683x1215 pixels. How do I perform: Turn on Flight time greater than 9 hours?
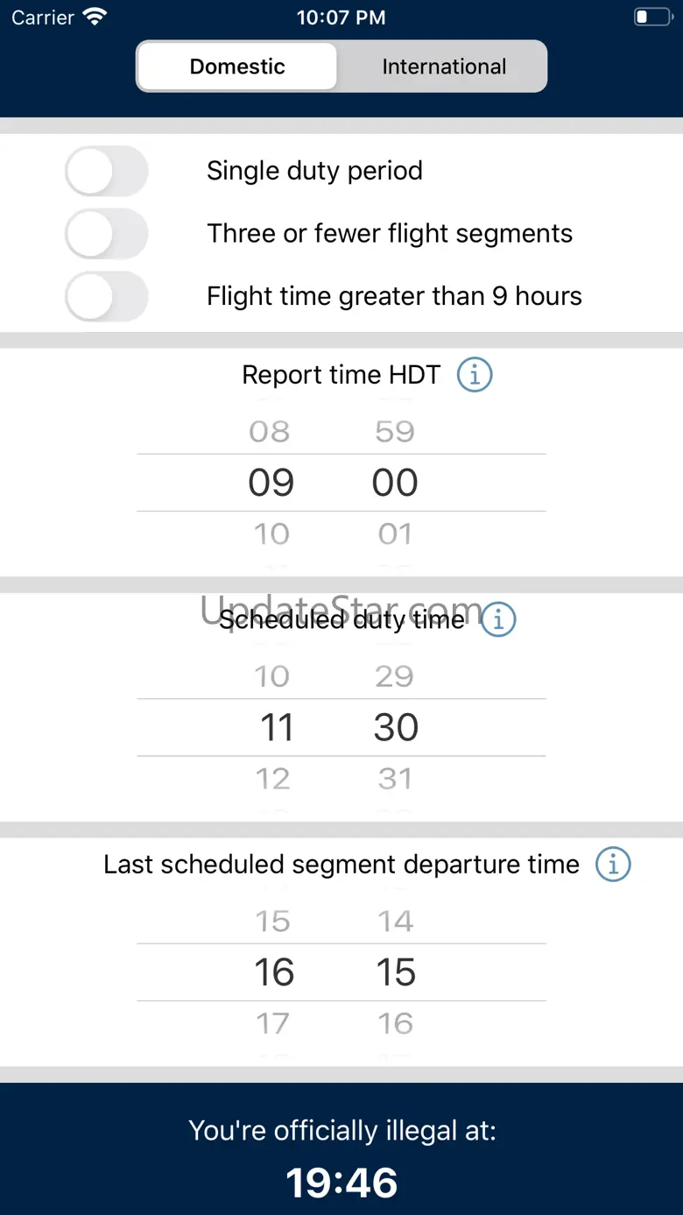pos(107,296)
